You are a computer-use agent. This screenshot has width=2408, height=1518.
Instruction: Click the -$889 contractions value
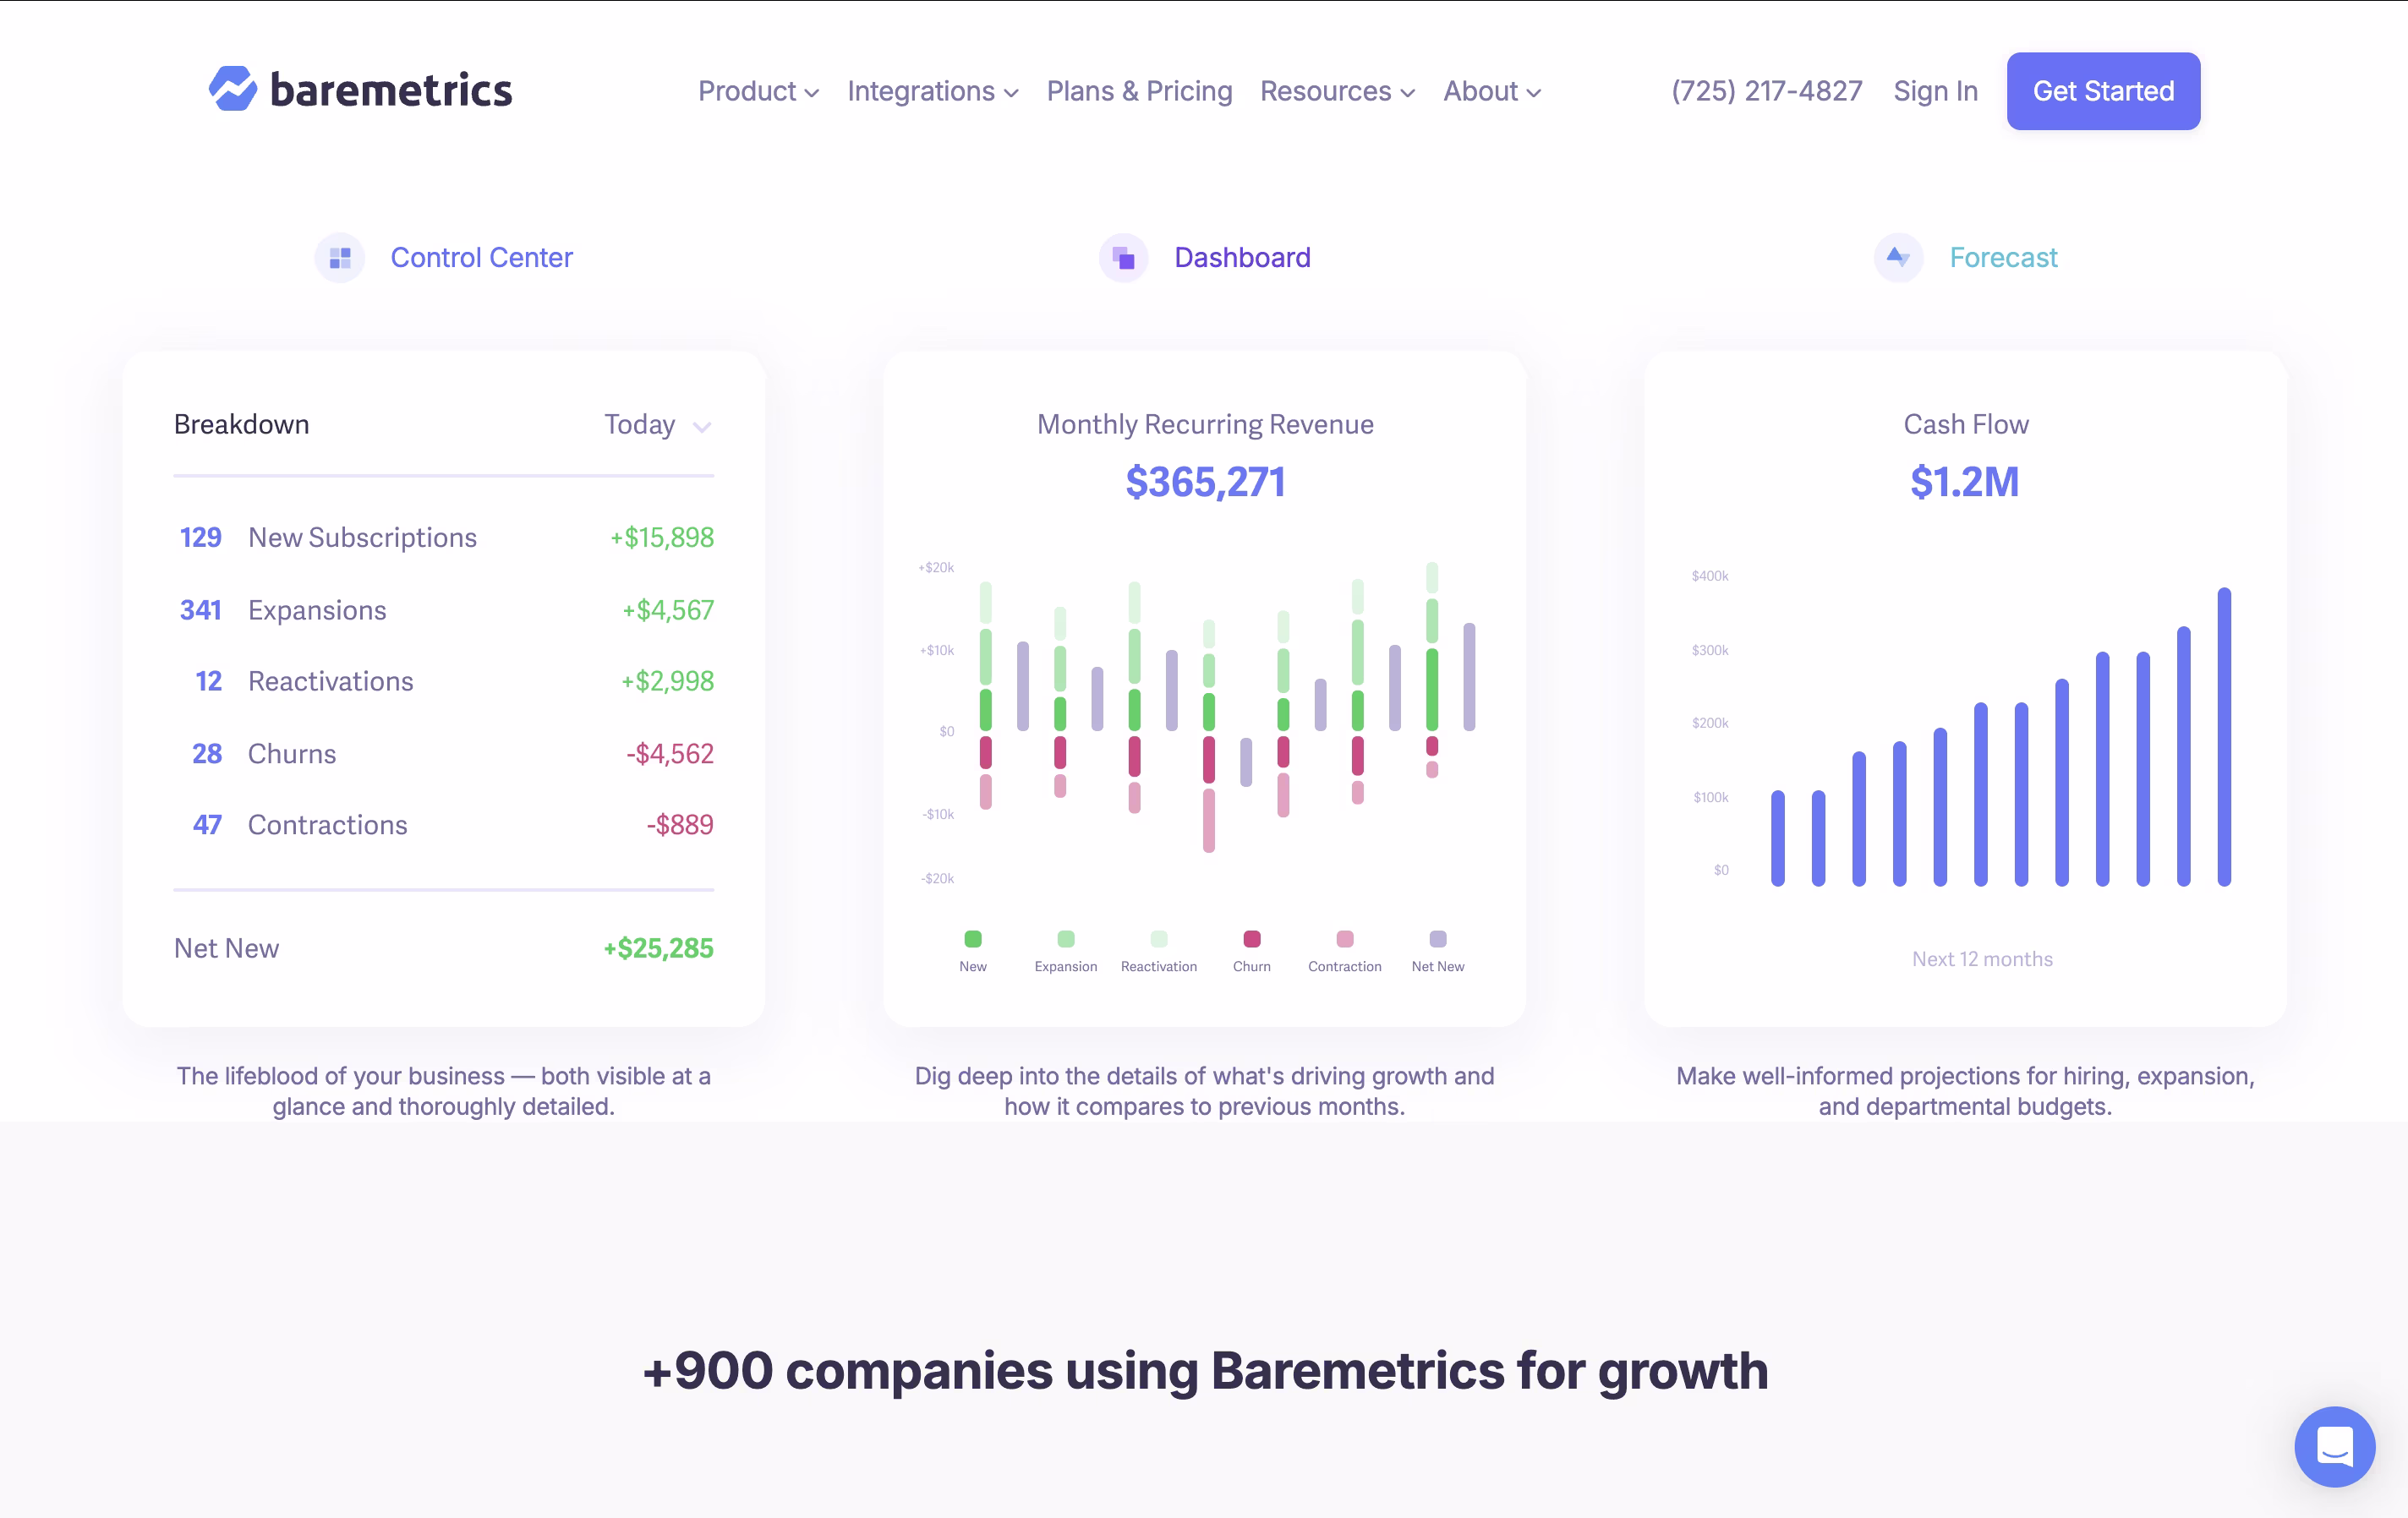pyautogui.click(x=680, y=824)
